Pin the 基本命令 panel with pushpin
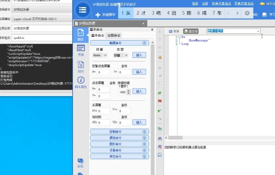275x175 pixels. [152, 30]
